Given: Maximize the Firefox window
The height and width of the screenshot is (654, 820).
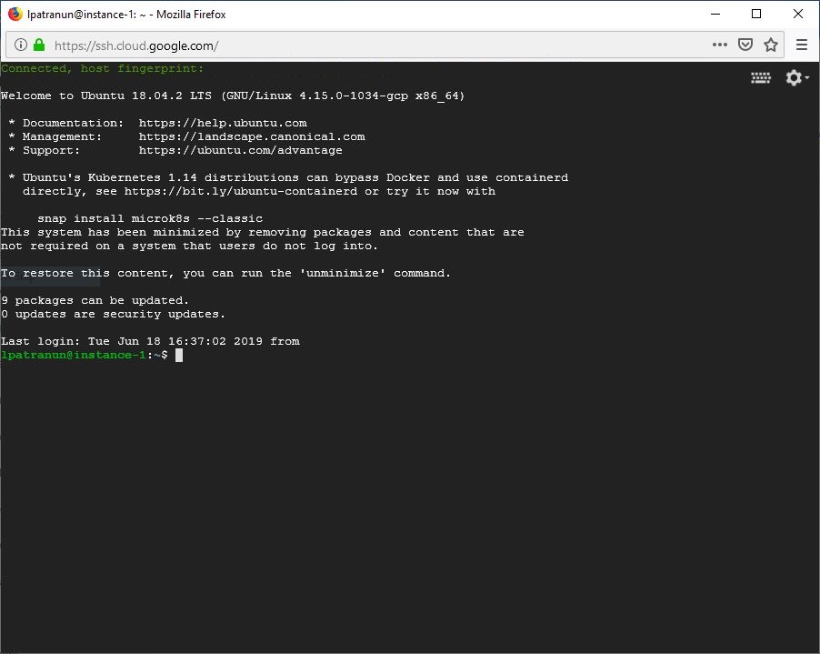Looking at the screenshot, I should coord(756,15).
